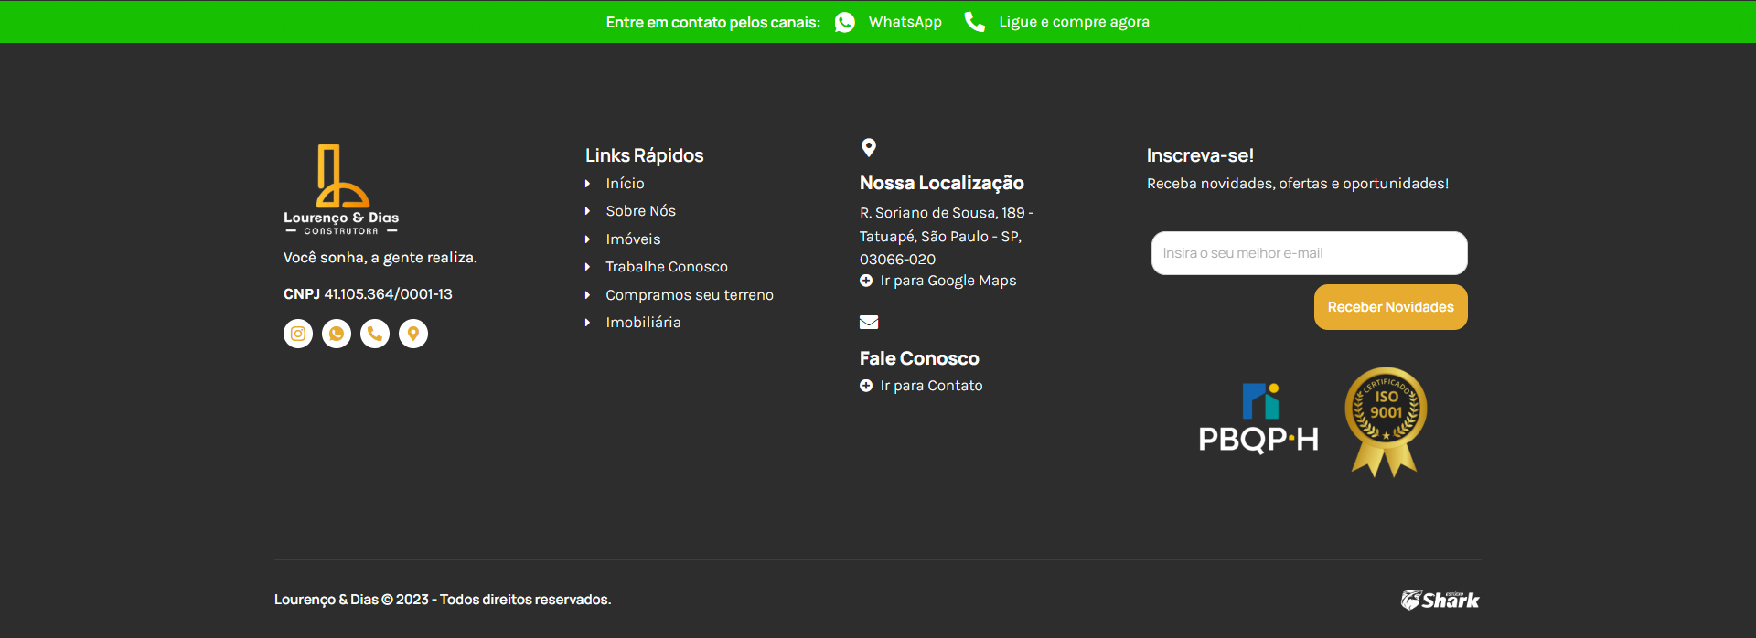Click the map pin circle icon in the footer
The height and width of the screenshot is (638, 1756).
pos(413,334)
